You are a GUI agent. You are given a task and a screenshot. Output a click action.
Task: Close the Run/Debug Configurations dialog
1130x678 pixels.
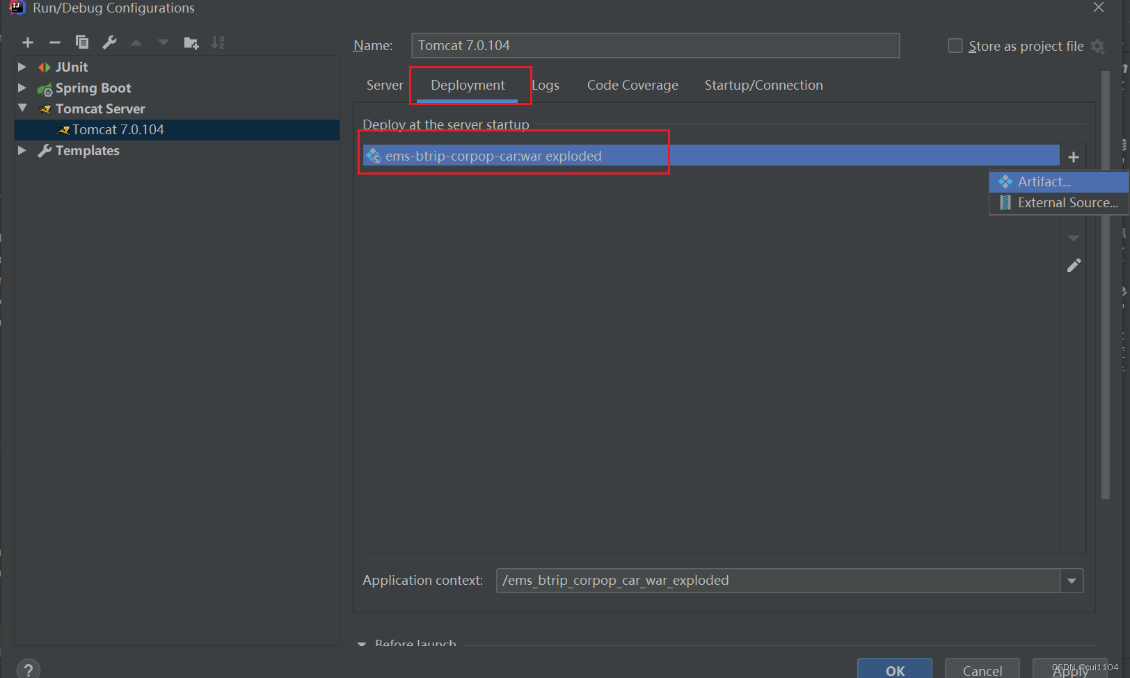coord(1099,8)
